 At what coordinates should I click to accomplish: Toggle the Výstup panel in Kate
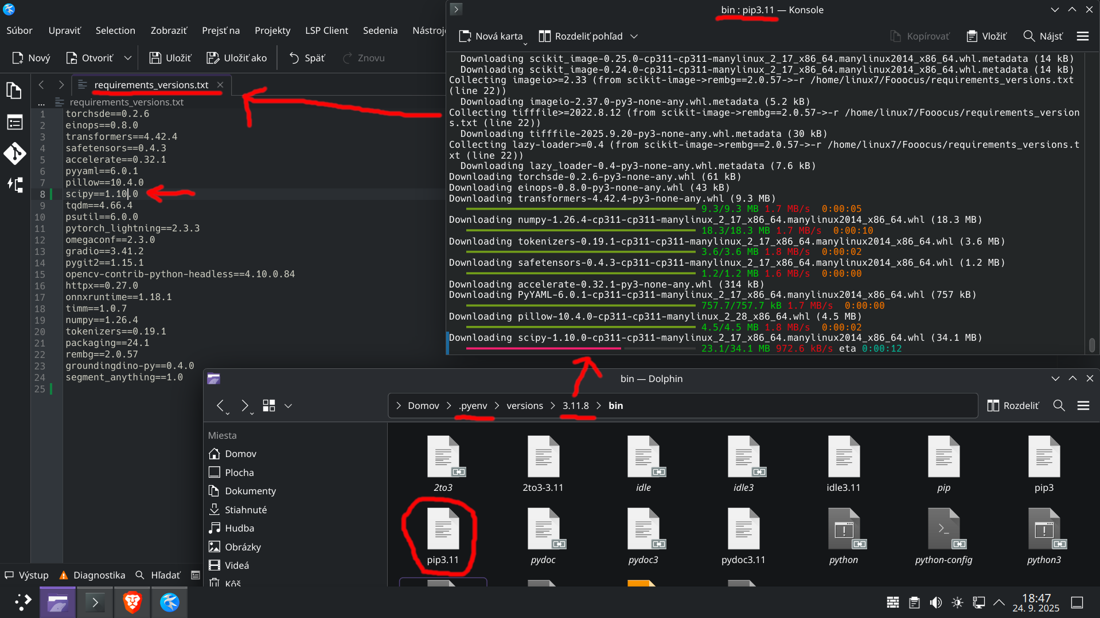pos(26,575)
